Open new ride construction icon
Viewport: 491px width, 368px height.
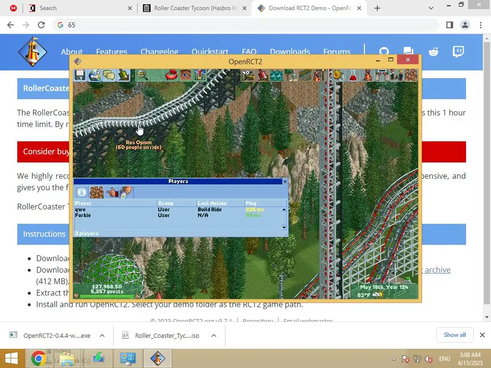pos(319,75)
